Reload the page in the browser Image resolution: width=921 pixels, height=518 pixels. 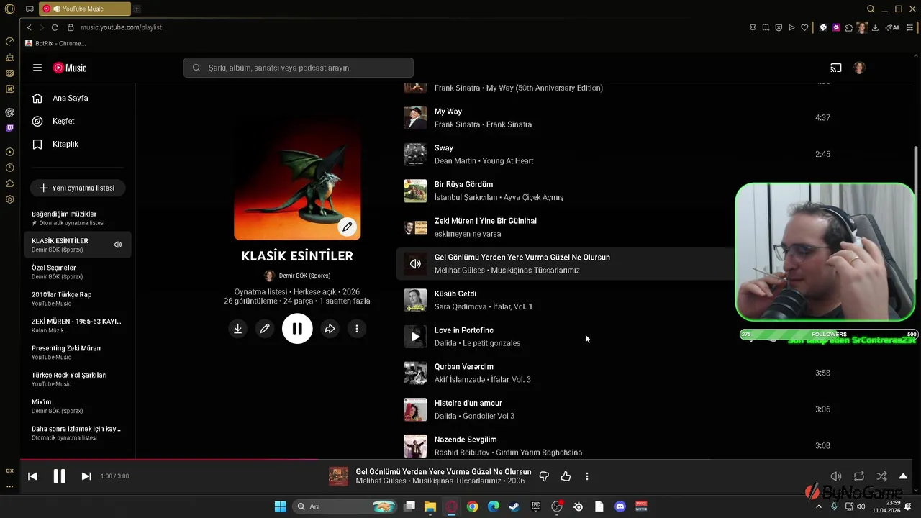(55, 27)
